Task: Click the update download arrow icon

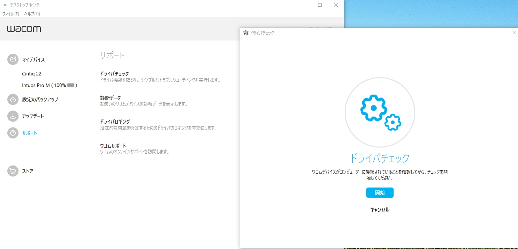Action: [x=13, y=116]
